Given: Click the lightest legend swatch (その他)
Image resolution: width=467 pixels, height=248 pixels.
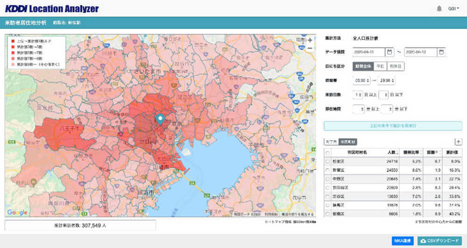Looking at the screenshot, I should click(x=13, y=64).
